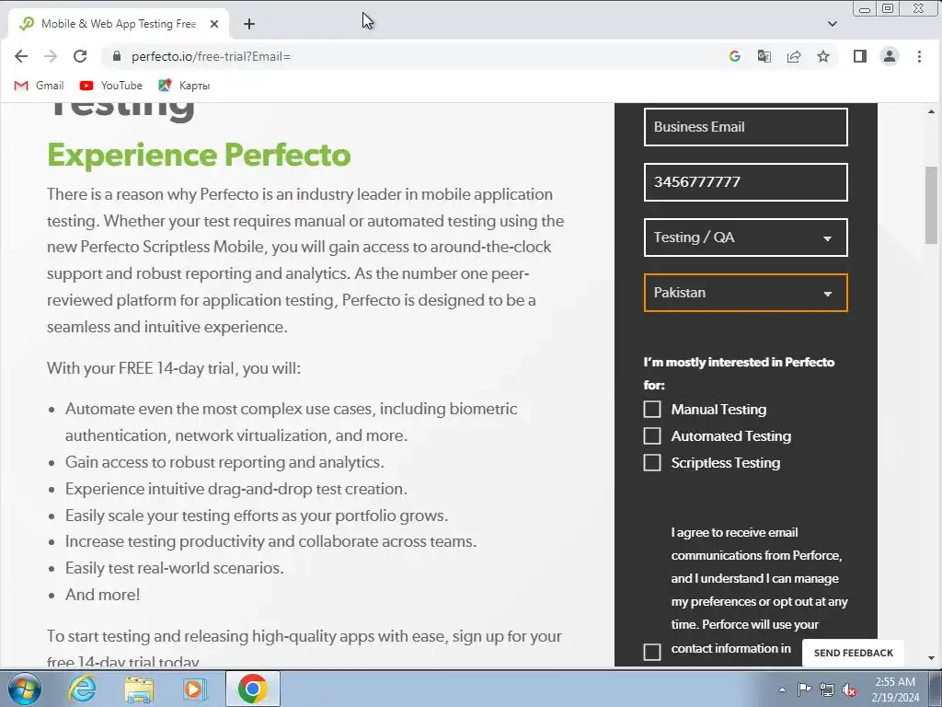Viewport: 942px width, 707px height.
Task: Open the Pakistan country dropdown
Action: (x=745, y=293)
